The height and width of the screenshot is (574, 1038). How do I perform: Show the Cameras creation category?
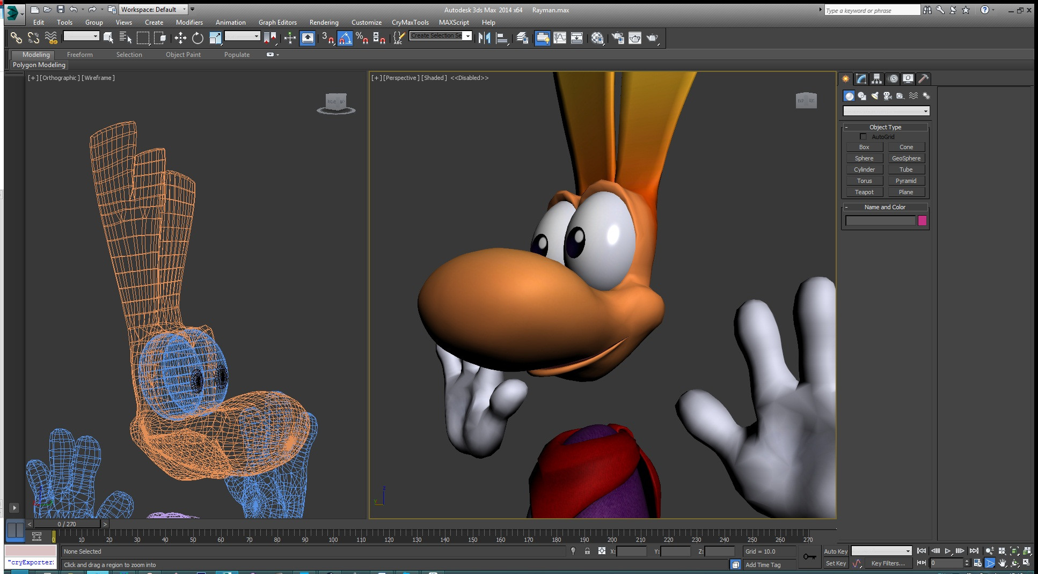pos(888,96)
